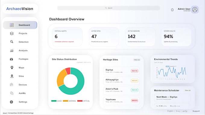Select the Yapahuwa heritage site row

coord(121,101)
